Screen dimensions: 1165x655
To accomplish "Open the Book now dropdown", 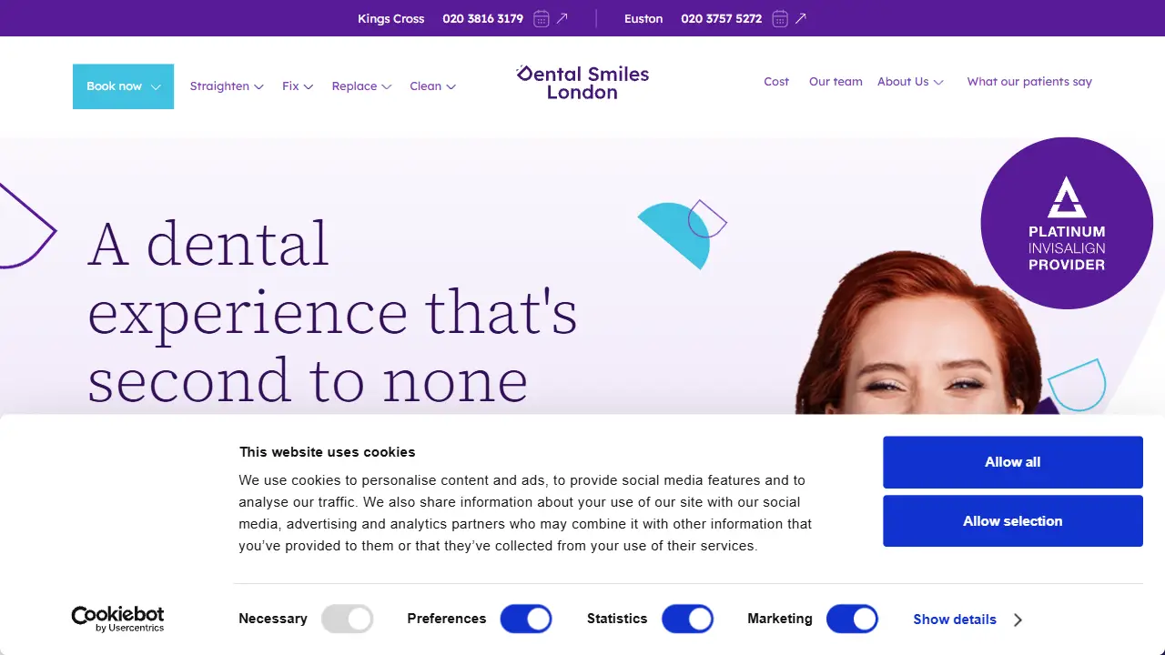I will (123, 86).
